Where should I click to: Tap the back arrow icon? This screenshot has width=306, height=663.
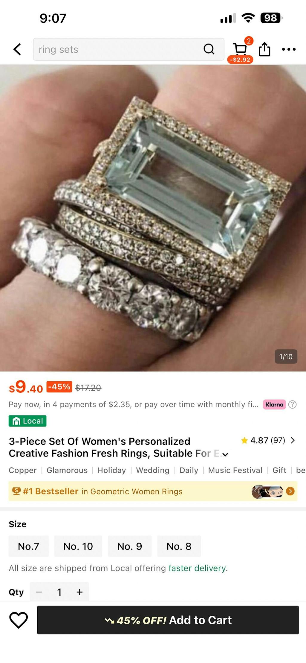17,49
